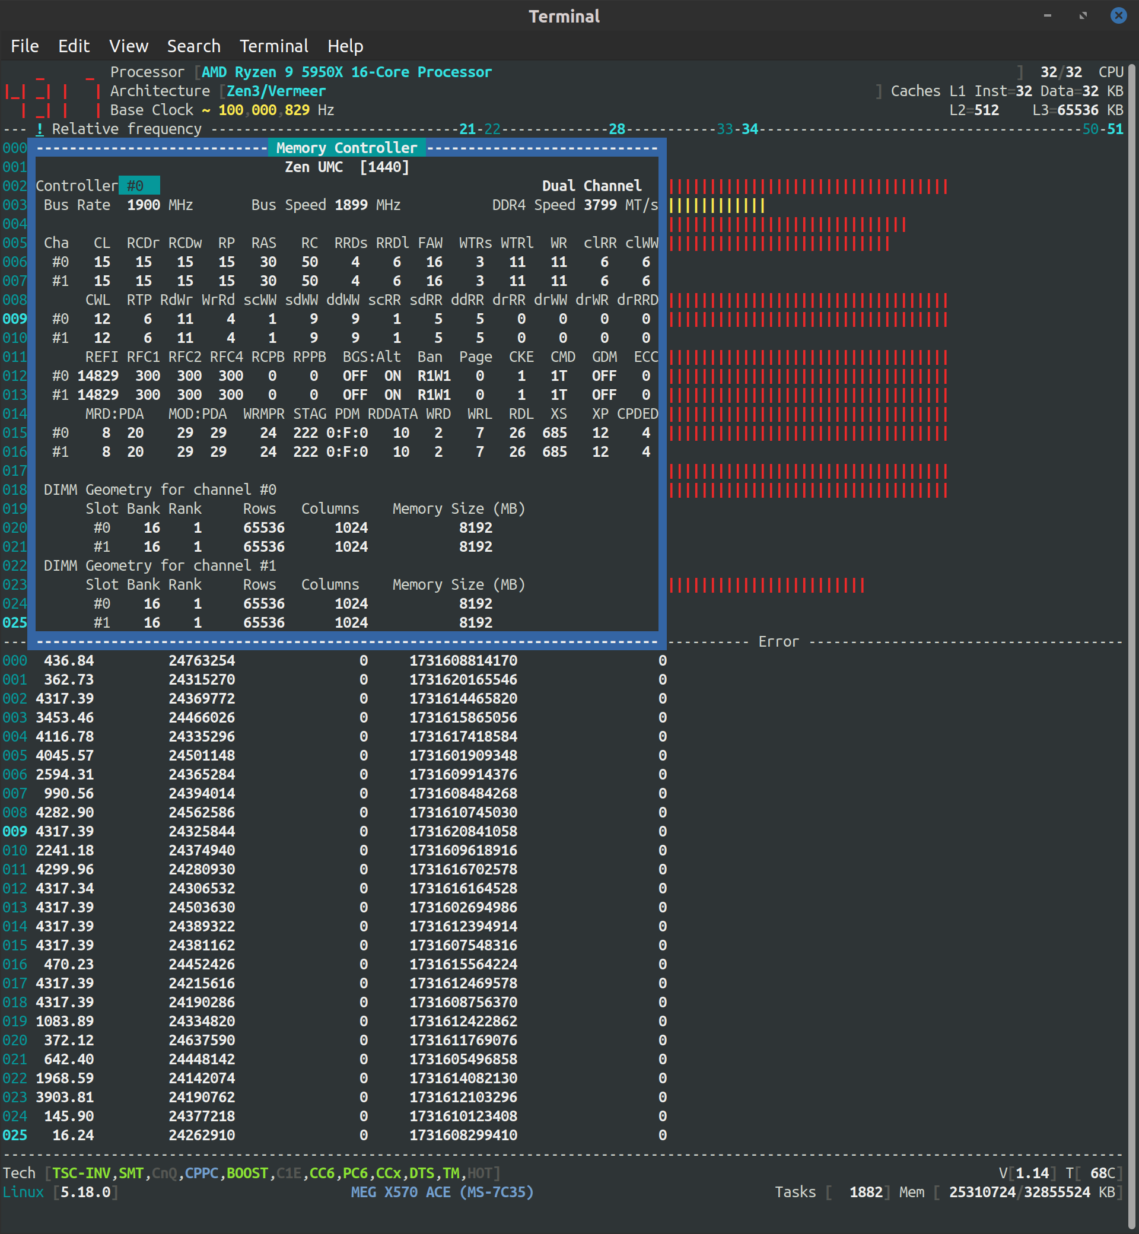Click the Mem usage 25310724/32855524 KB
1139x1234 pixels.
[x=1032, y=1192]
